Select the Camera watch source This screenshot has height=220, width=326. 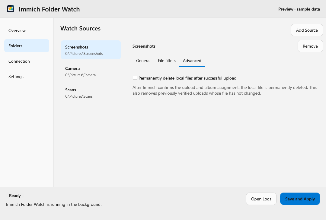[91, 71]
